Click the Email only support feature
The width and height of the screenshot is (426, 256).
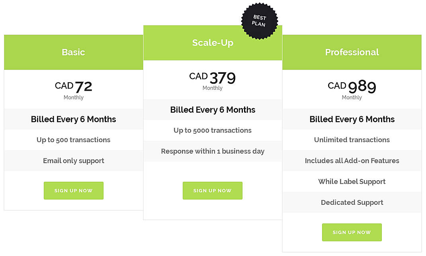[x=73, y=160]
